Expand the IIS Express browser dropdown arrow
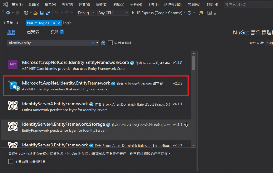The width and height of the screenshot is (273, 173). click(x=184, y=13)
